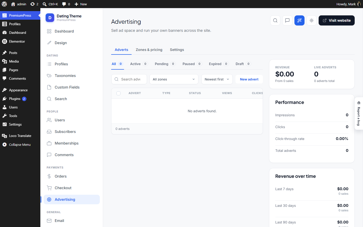Open Appearance in the WordPress menu

coord(20,90)
